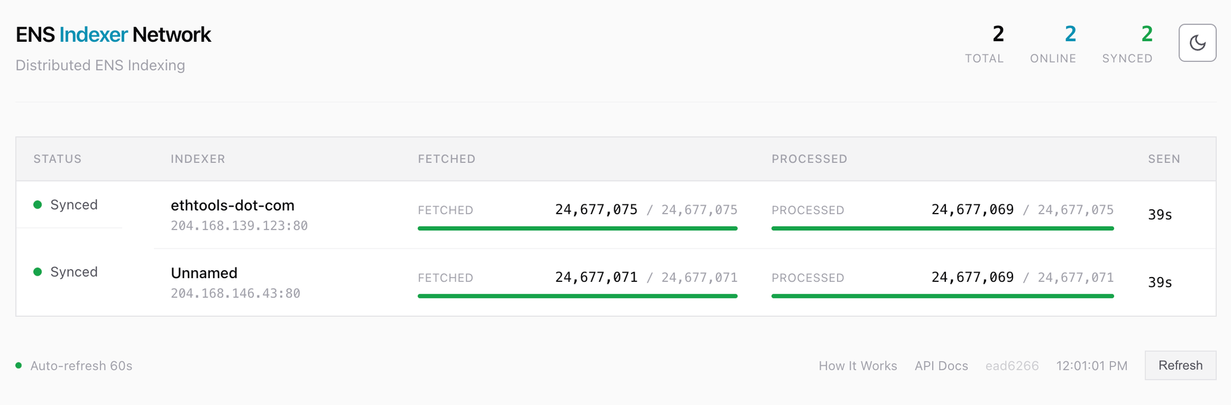Toggle dark mode with the moon icon

point(1197,43)
